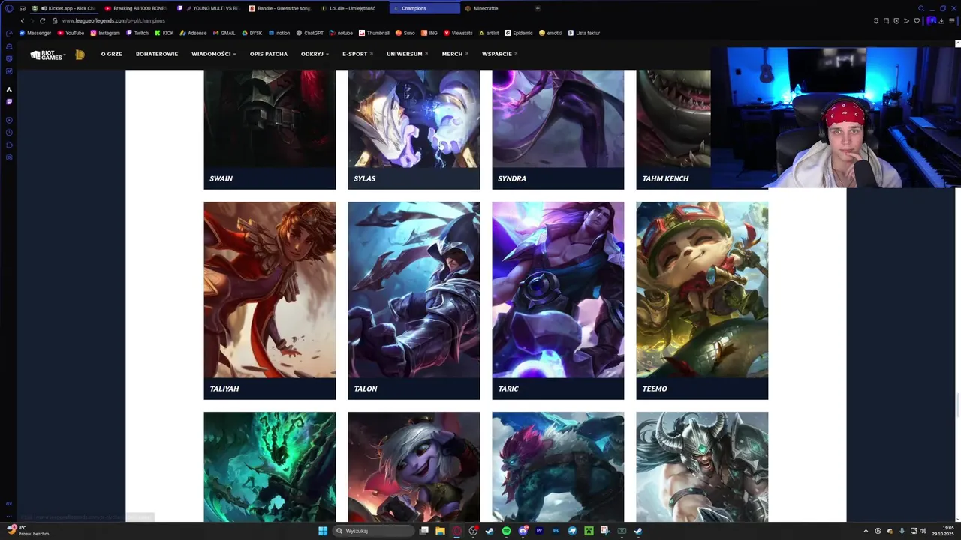Screen dimensions: 961x540
Task: Add page to bookmarks with heart icon
Action: pyautogui.click(x=917, y=20)
